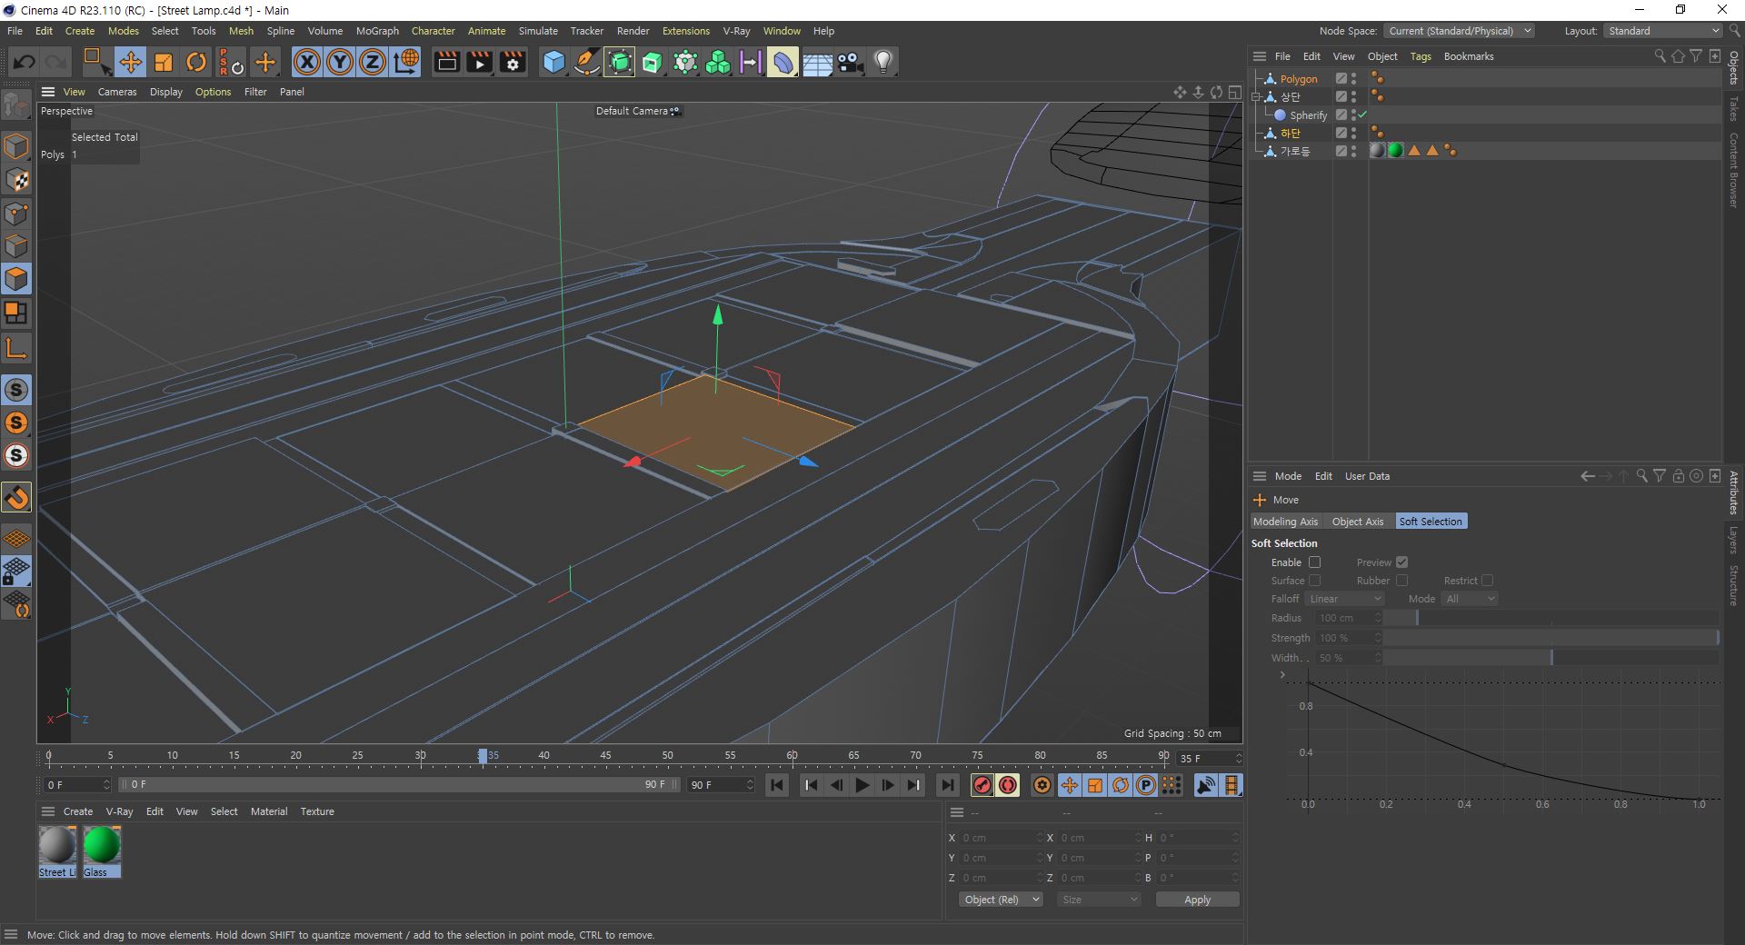Click the current frame 35 F field
The height and width of the screenshot is (945, 1745).
(1209, 758)
